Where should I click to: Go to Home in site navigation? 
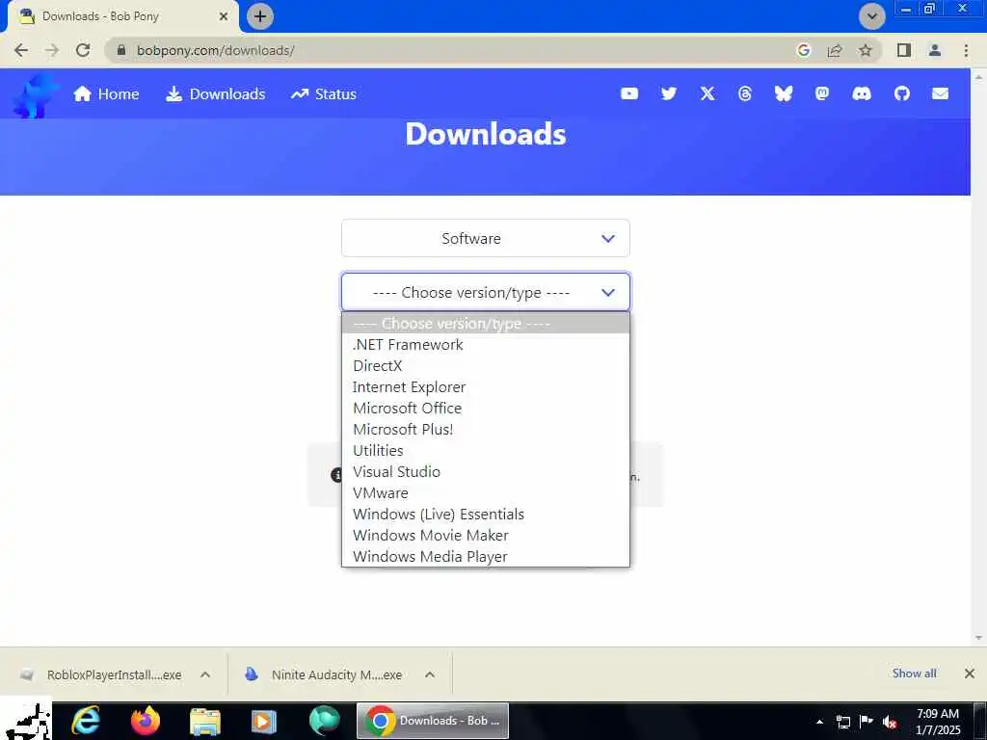coord(106,94)
